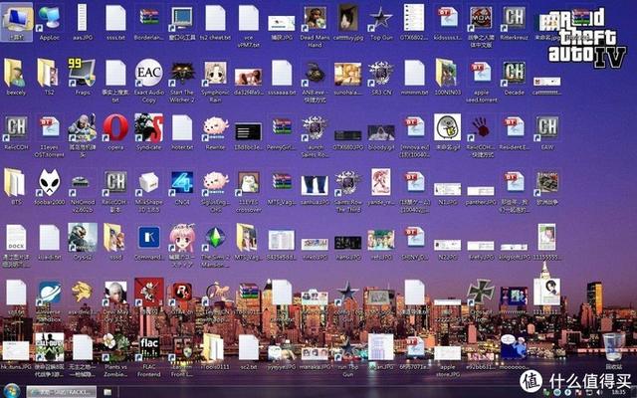Select the foobar2000 shortcut
Screen dimensions: 637x398
(x=49, y=182)
